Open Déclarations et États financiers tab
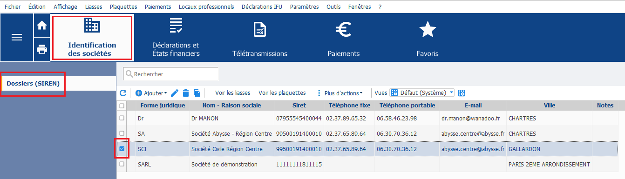625x179 pixels. coord(176,38)
